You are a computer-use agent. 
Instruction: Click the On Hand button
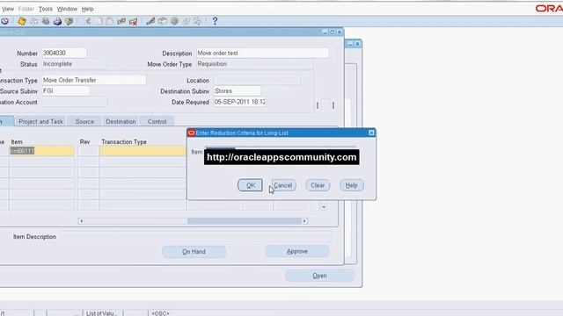(x=194, y=252)
